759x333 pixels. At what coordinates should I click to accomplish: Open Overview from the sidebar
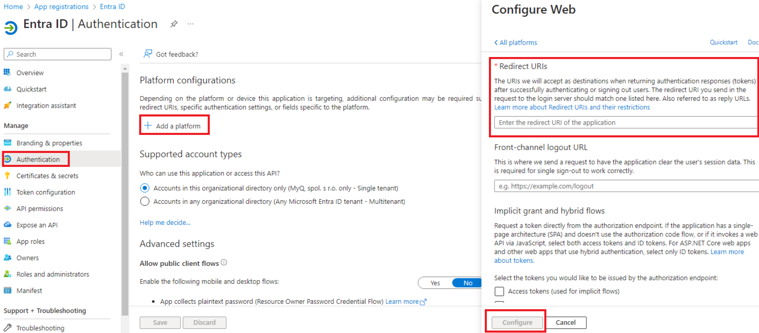coord(30,73)
